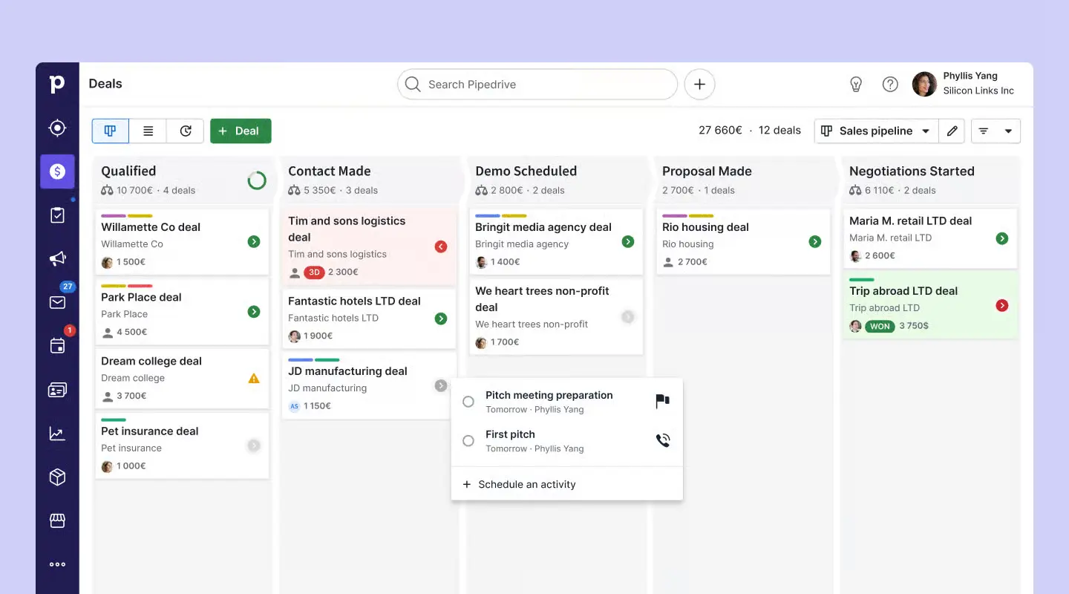This screenshot has width=1069, height=594.
Task: Mark First pitch activity as done
Action: coord(468,441)
